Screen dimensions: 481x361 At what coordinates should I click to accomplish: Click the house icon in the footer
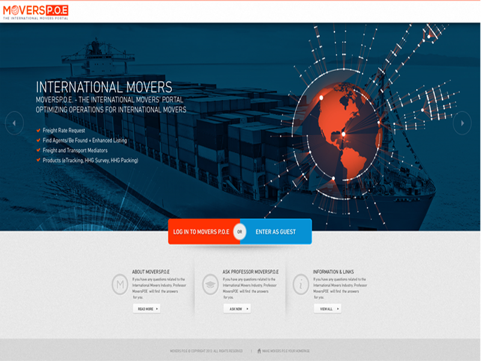259,351
